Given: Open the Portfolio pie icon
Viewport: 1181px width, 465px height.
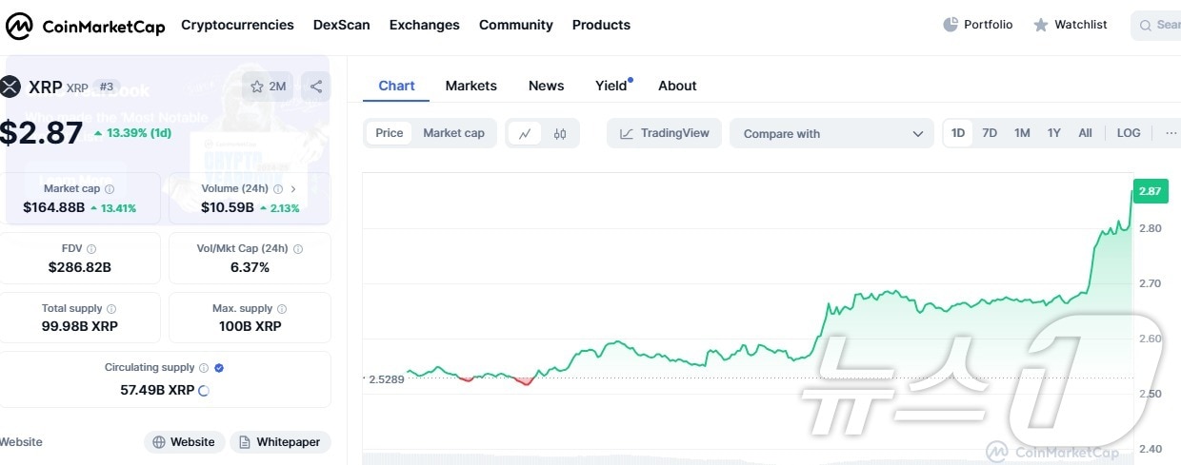Looking at the screenshot, I should point(951,25).
